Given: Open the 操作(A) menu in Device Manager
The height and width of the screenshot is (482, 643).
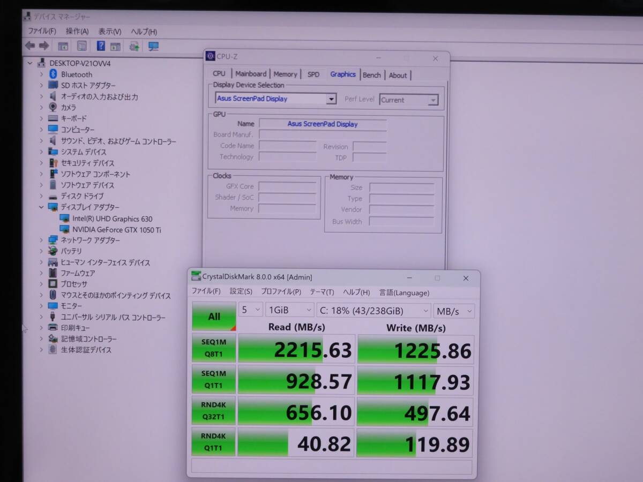Looking at the screenshot, I should [77, 32].
